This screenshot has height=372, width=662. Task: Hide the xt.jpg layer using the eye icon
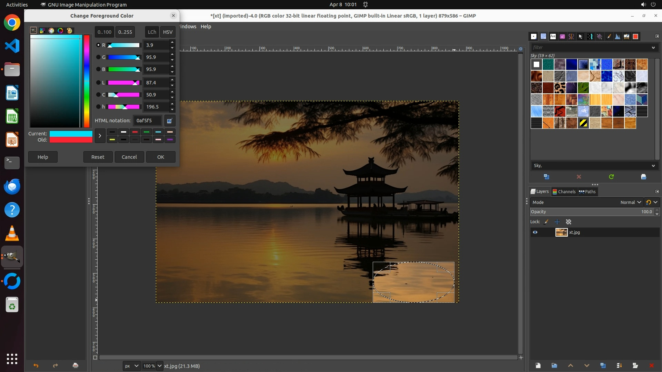click(x=535, y=232)
